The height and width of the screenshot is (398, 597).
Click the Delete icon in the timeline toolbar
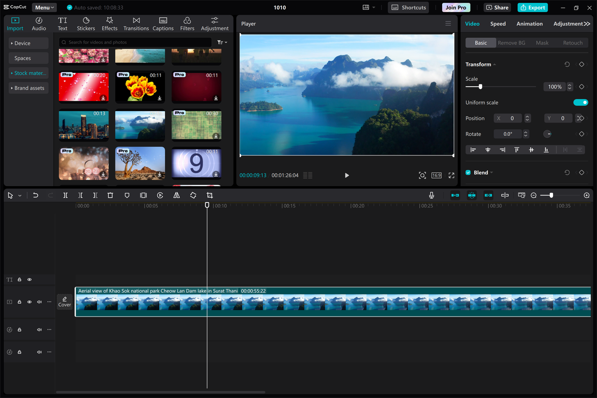tap(110, 195)
